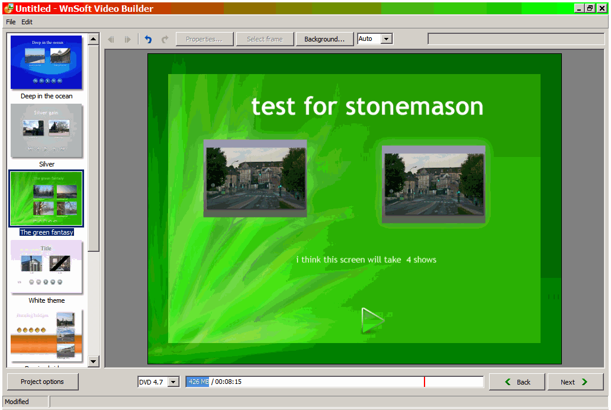Click the Properties... button
Image resolution: width=611 pixels, height=410 pixels.
(x=204, y=39)
